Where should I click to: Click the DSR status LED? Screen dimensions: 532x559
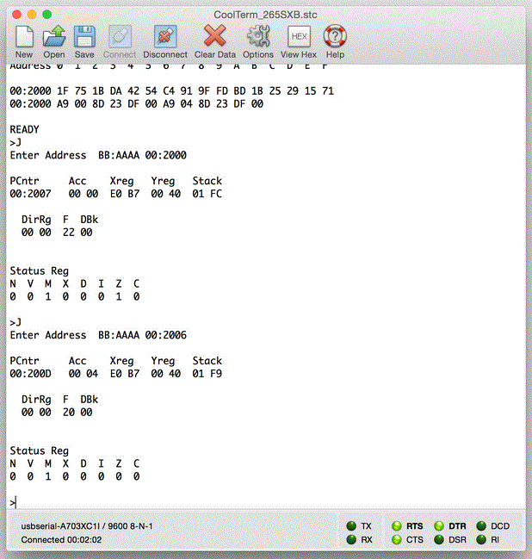click(x=439, y=539)
